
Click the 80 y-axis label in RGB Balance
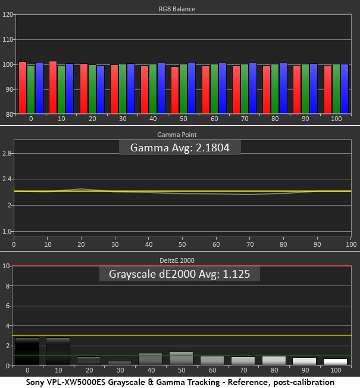(10, 114)
